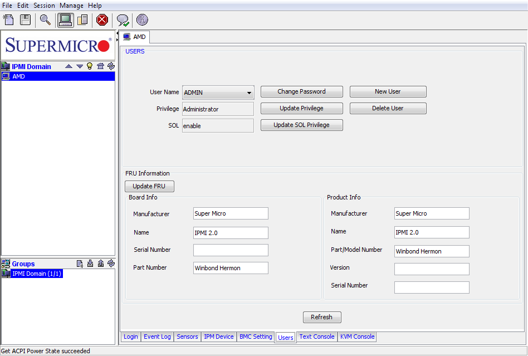Click the refresh arrows icon in Groups header
Image resolution: width=528 pixels, height=356 pixels.
[111, 264]
